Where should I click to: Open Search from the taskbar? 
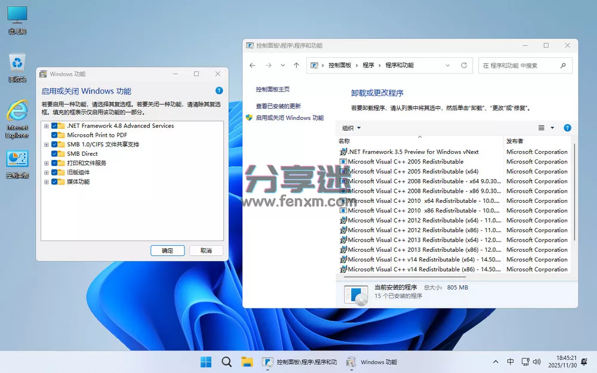point(226,362)
